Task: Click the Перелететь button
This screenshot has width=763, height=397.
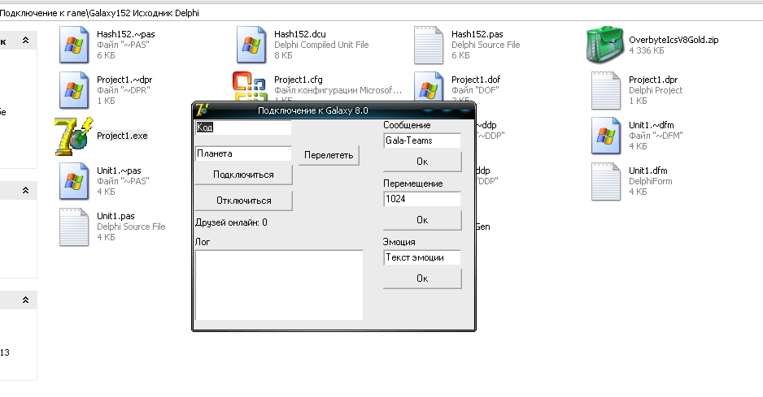Action: [329, 155]
